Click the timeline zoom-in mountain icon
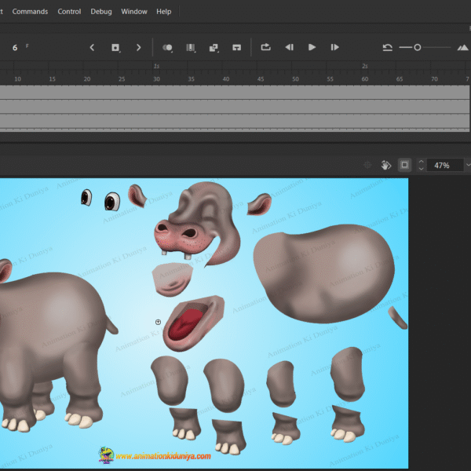This screenshot has height=471, width=471. point(462,47)
